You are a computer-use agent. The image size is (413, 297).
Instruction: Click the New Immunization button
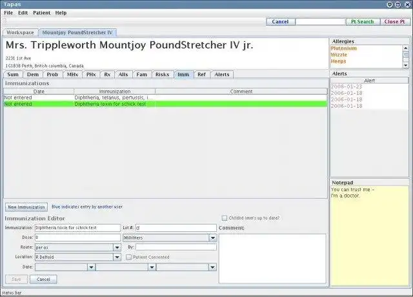click(x=26, y=207)
